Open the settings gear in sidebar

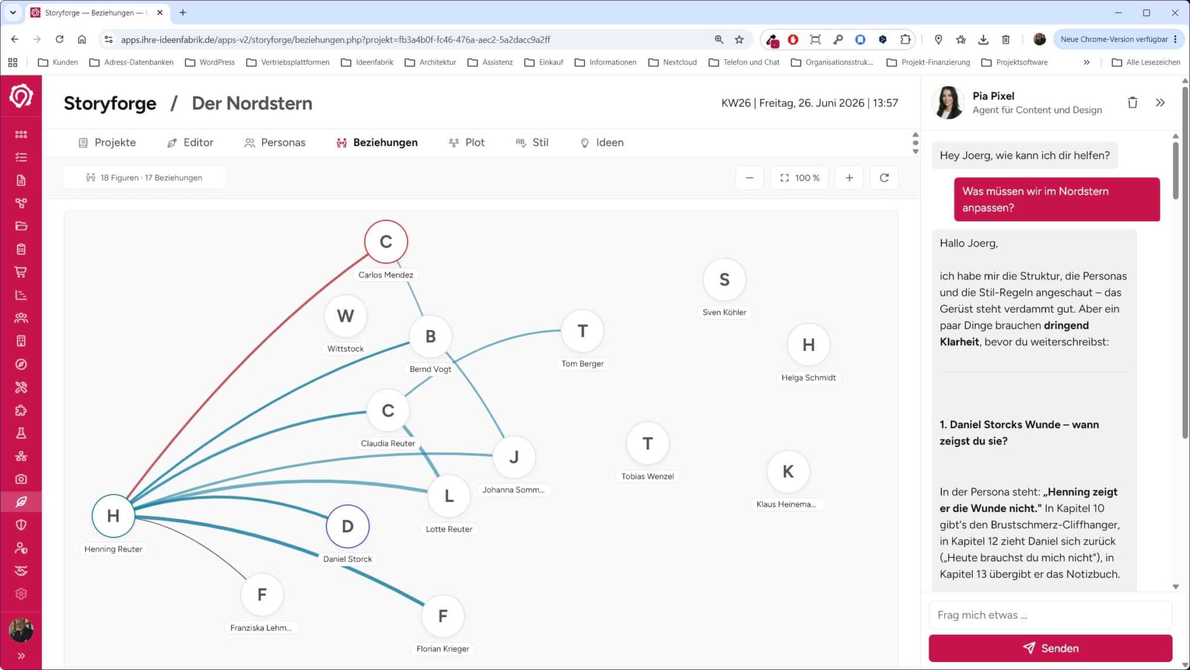pyautogui.click(x=21, y=593)
